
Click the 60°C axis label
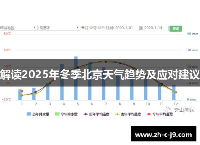(x=7, y=34)
